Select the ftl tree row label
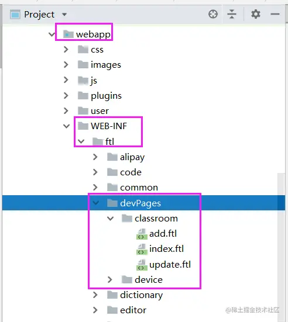288x322 pixels. [x=109, y=141]
